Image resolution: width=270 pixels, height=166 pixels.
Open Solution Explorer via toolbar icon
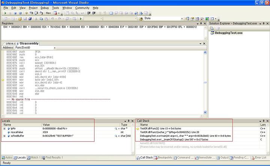coord(187,19)
